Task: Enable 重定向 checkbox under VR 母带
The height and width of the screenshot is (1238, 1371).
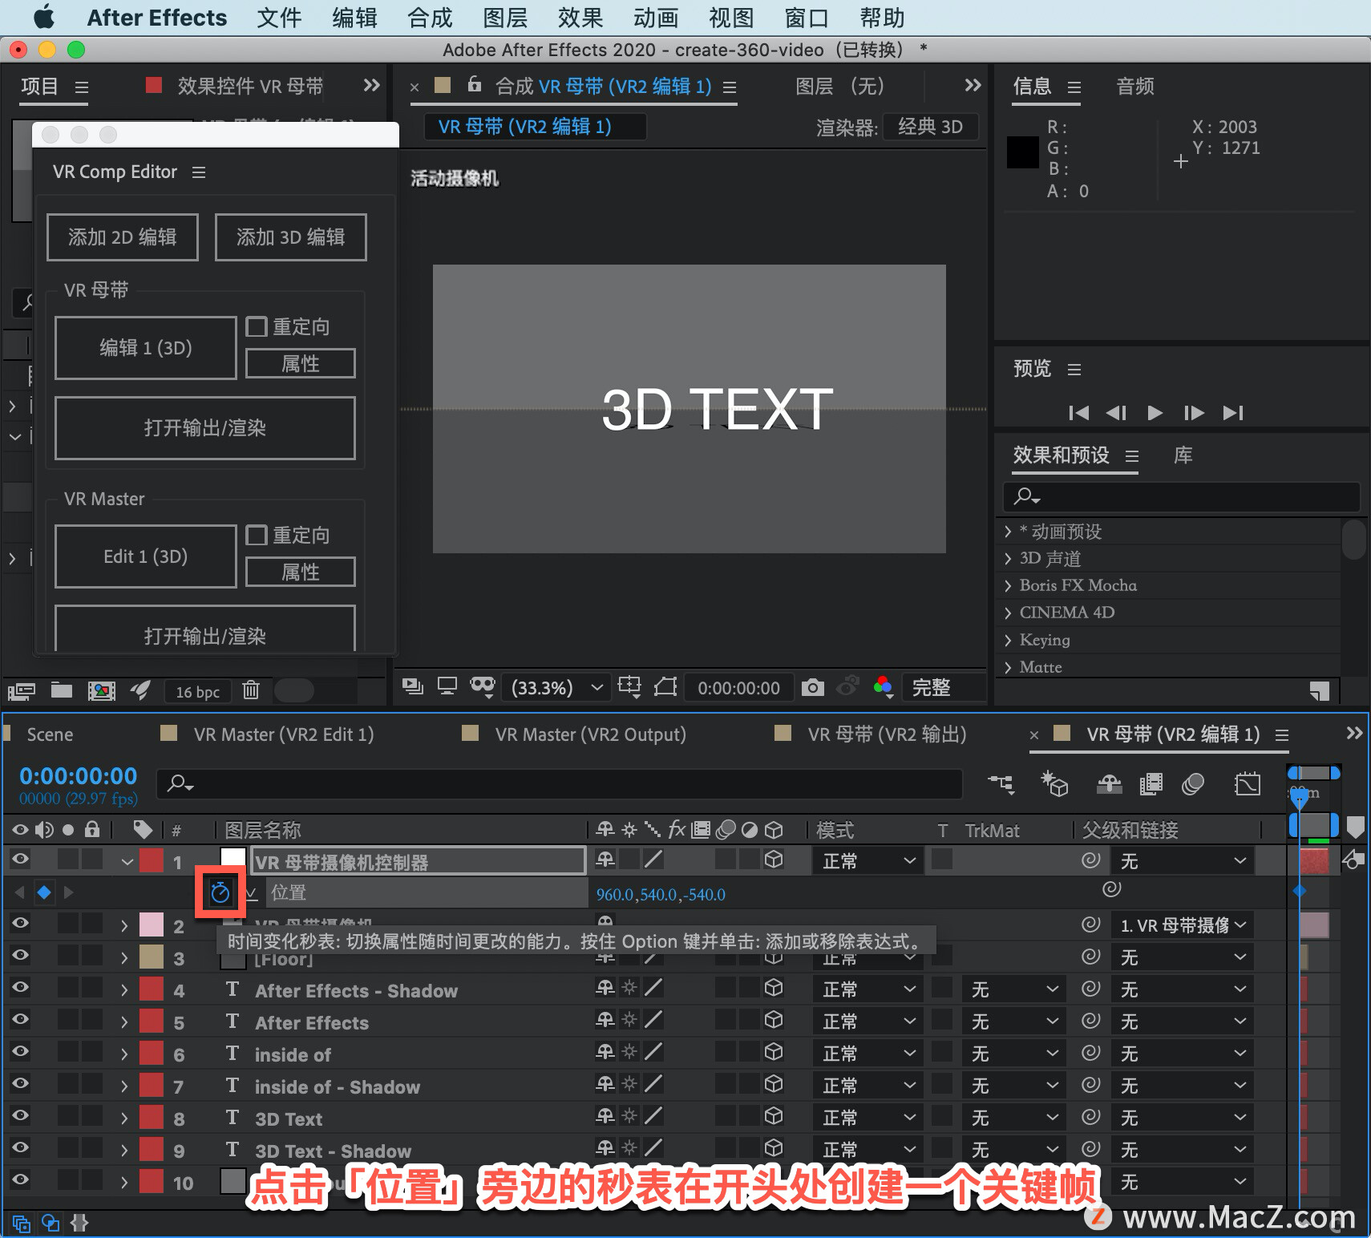Action: click(257, 326)
